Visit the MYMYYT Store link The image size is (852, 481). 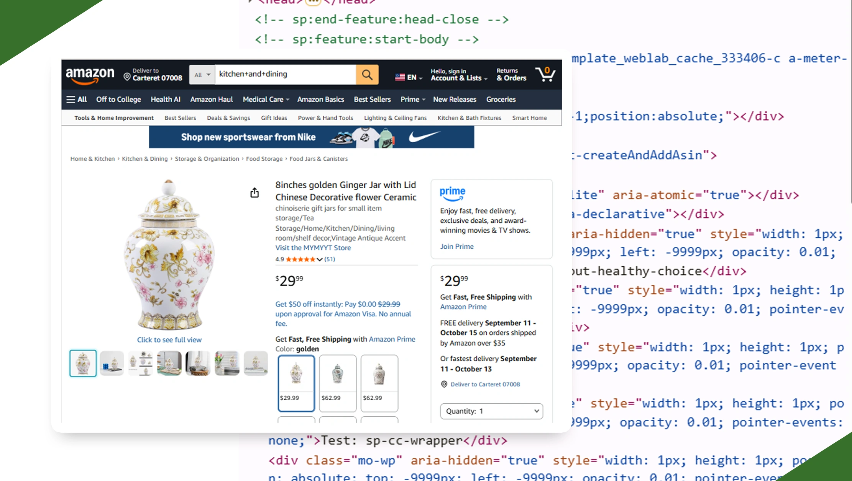pos(313,248)
